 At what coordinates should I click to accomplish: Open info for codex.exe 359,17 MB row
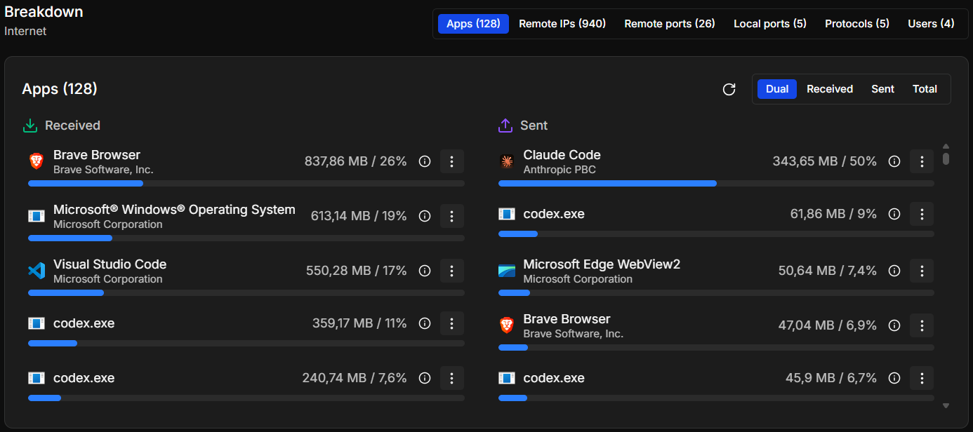click(425, 323)
